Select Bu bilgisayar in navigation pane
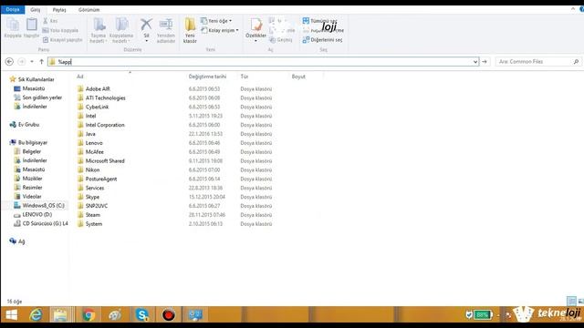Screen dimensions: 584x328 coord(28,142)
